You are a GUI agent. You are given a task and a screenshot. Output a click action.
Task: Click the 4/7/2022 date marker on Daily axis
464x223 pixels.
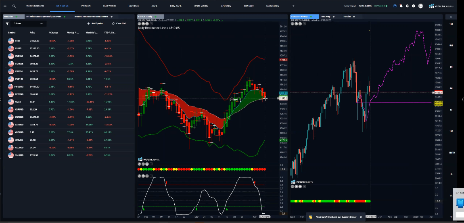click(x=265, y=217)
